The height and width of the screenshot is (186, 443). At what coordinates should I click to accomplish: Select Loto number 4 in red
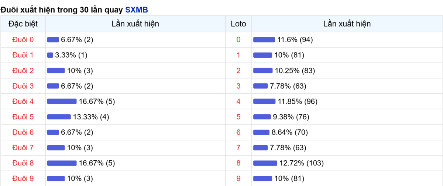[x=238, y=101]
